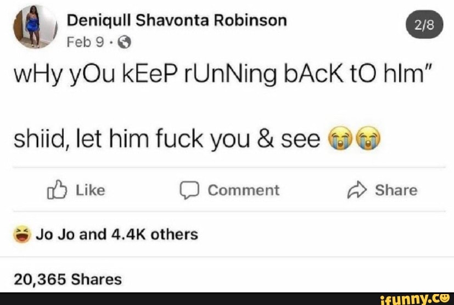Click the Like thumbs-up icon
454x305 pixels.
coord(57,190)
